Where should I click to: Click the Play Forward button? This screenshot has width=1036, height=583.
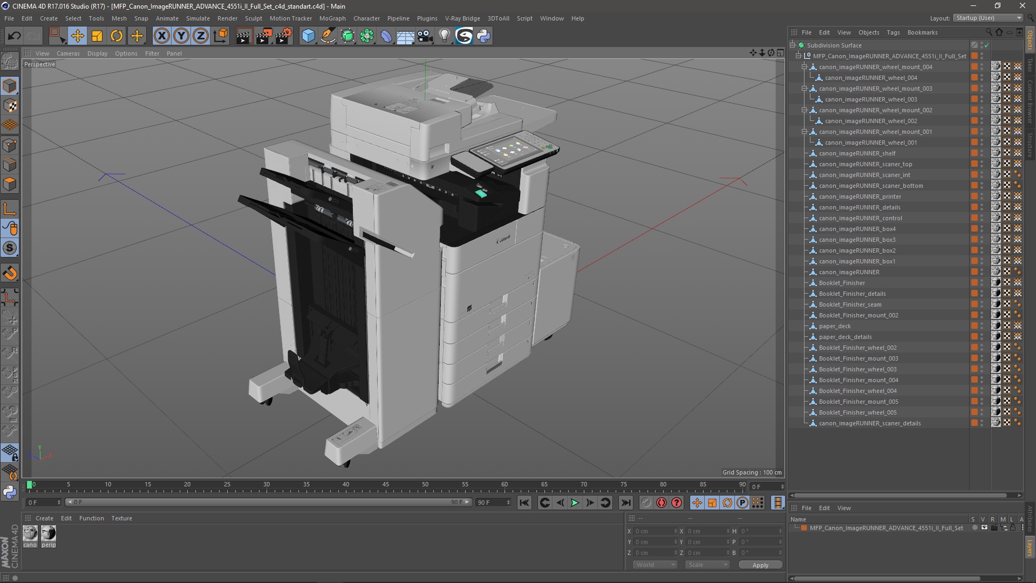575,503
